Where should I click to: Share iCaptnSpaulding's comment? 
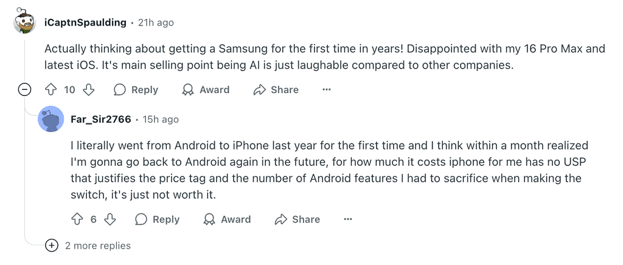[276, 90]
